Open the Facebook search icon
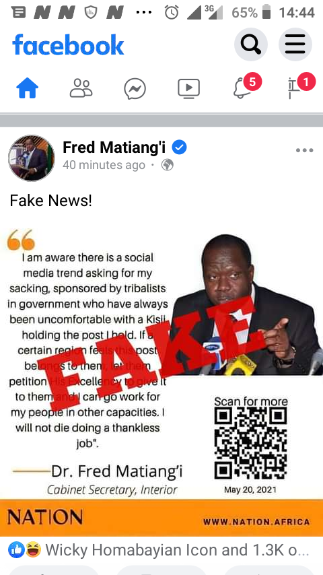This screenshot has height=575, width=323. (251, 44)
